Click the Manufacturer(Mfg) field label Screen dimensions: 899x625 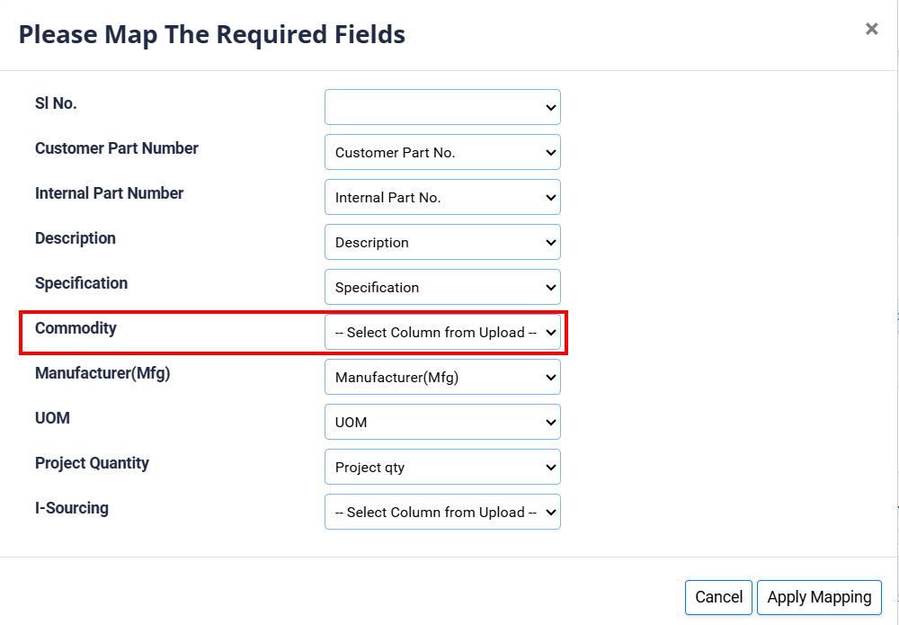(102, 373)
